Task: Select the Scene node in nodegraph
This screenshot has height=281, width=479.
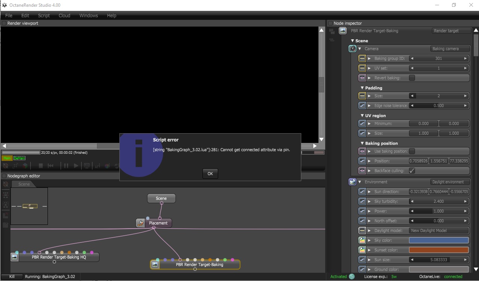Action: [x=161, y=198]
